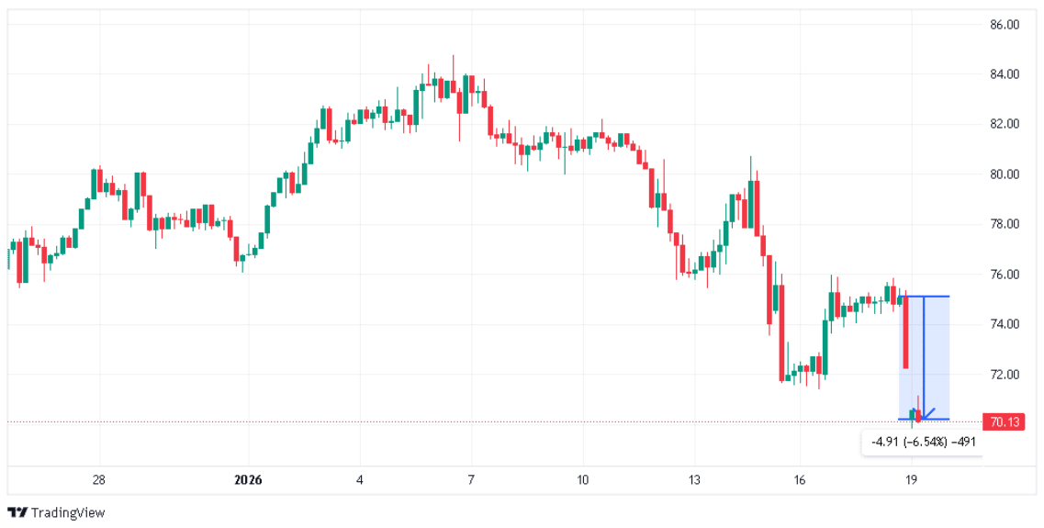Image resolution: width=1044 pixels, height=528 pixels.
Task: Click the 80.00 price axis label
Action: click(1006, 174)
